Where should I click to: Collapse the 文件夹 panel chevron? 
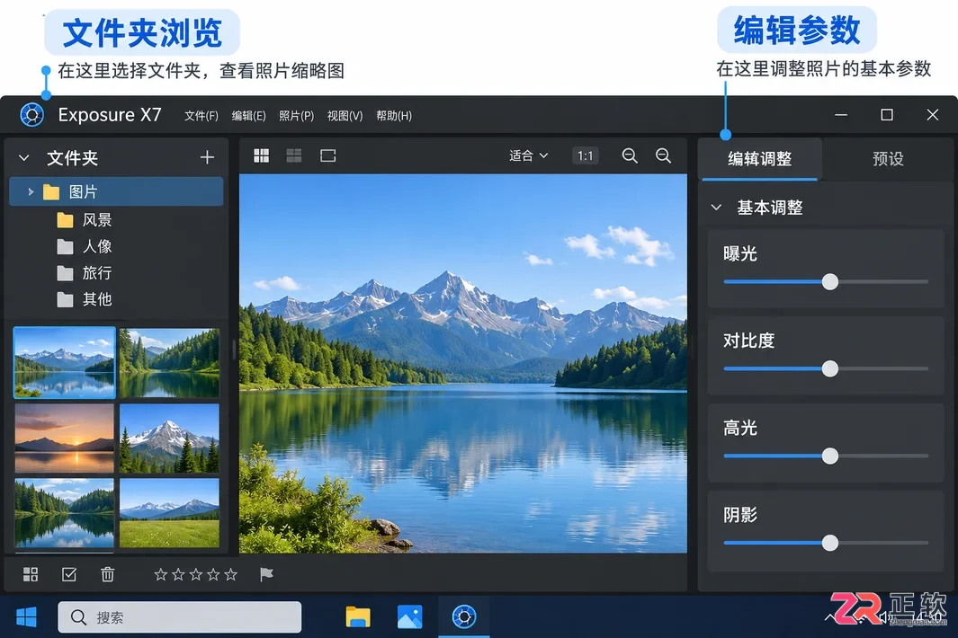click(23, 158)
